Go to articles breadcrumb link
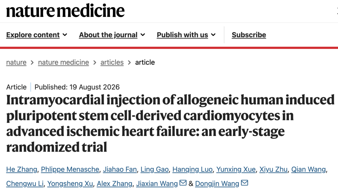This screenshot has height=193, width=338. click(112, 62)
